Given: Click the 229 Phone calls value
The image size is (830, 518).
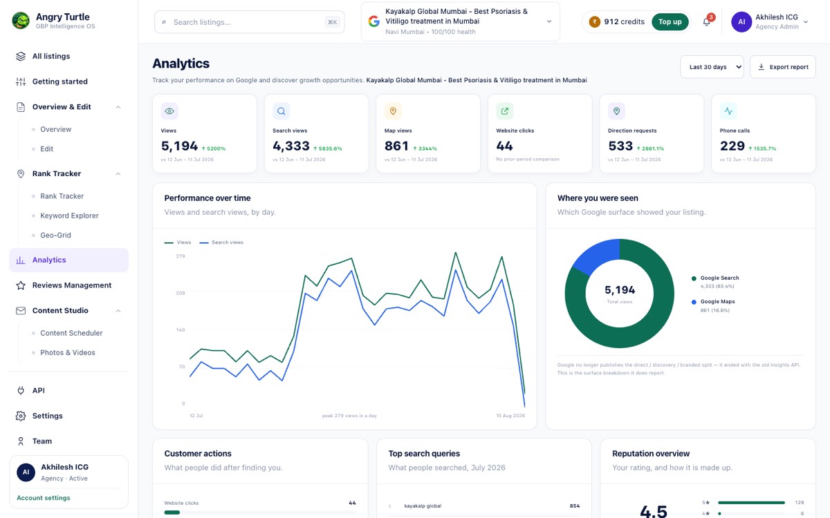Looking at the screenshot, I should (732, 146).
